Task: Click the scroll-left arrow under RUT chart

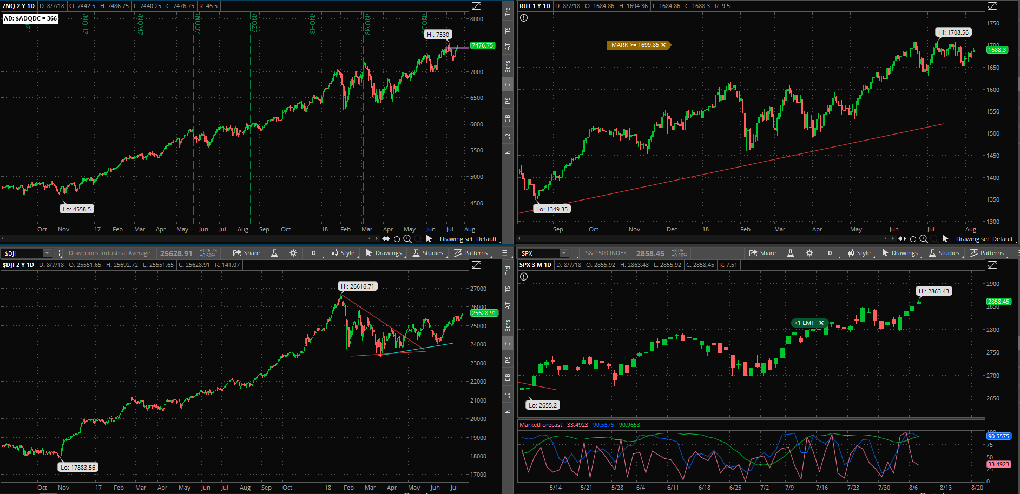Action: point(519,238)
